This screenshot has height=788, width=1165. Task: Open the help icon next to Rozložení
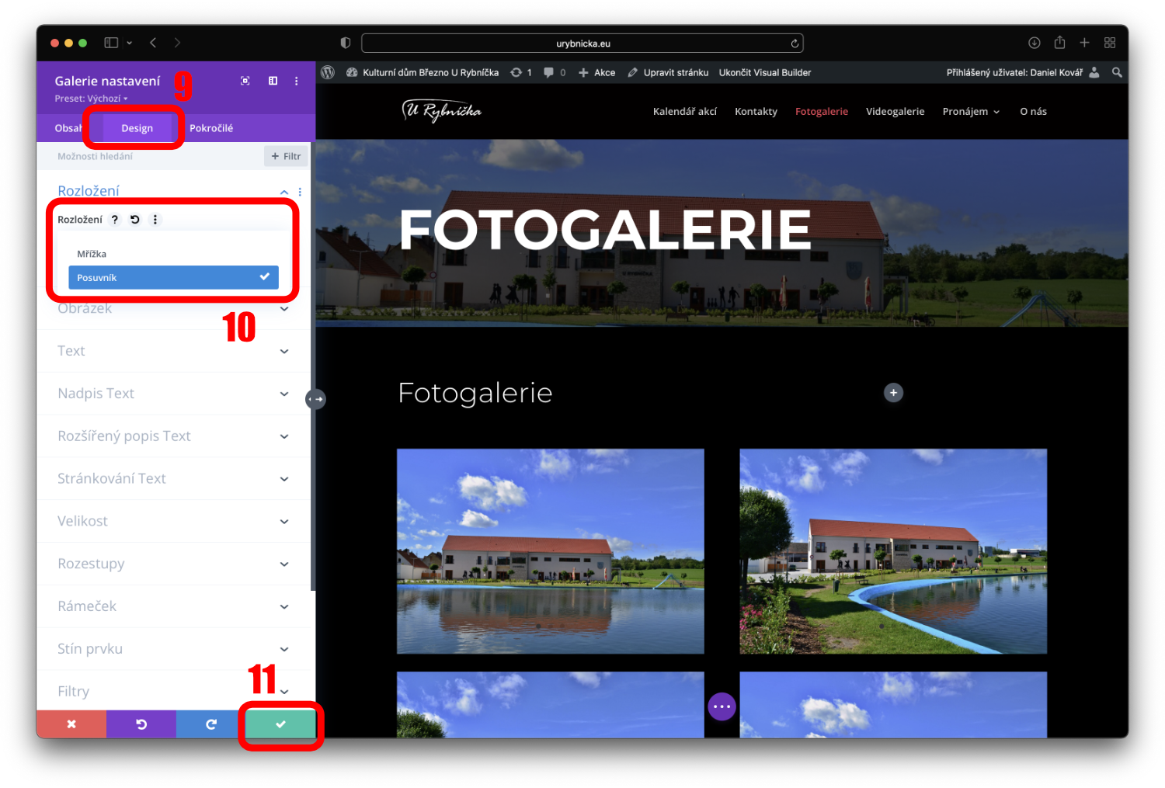point(115,220)
